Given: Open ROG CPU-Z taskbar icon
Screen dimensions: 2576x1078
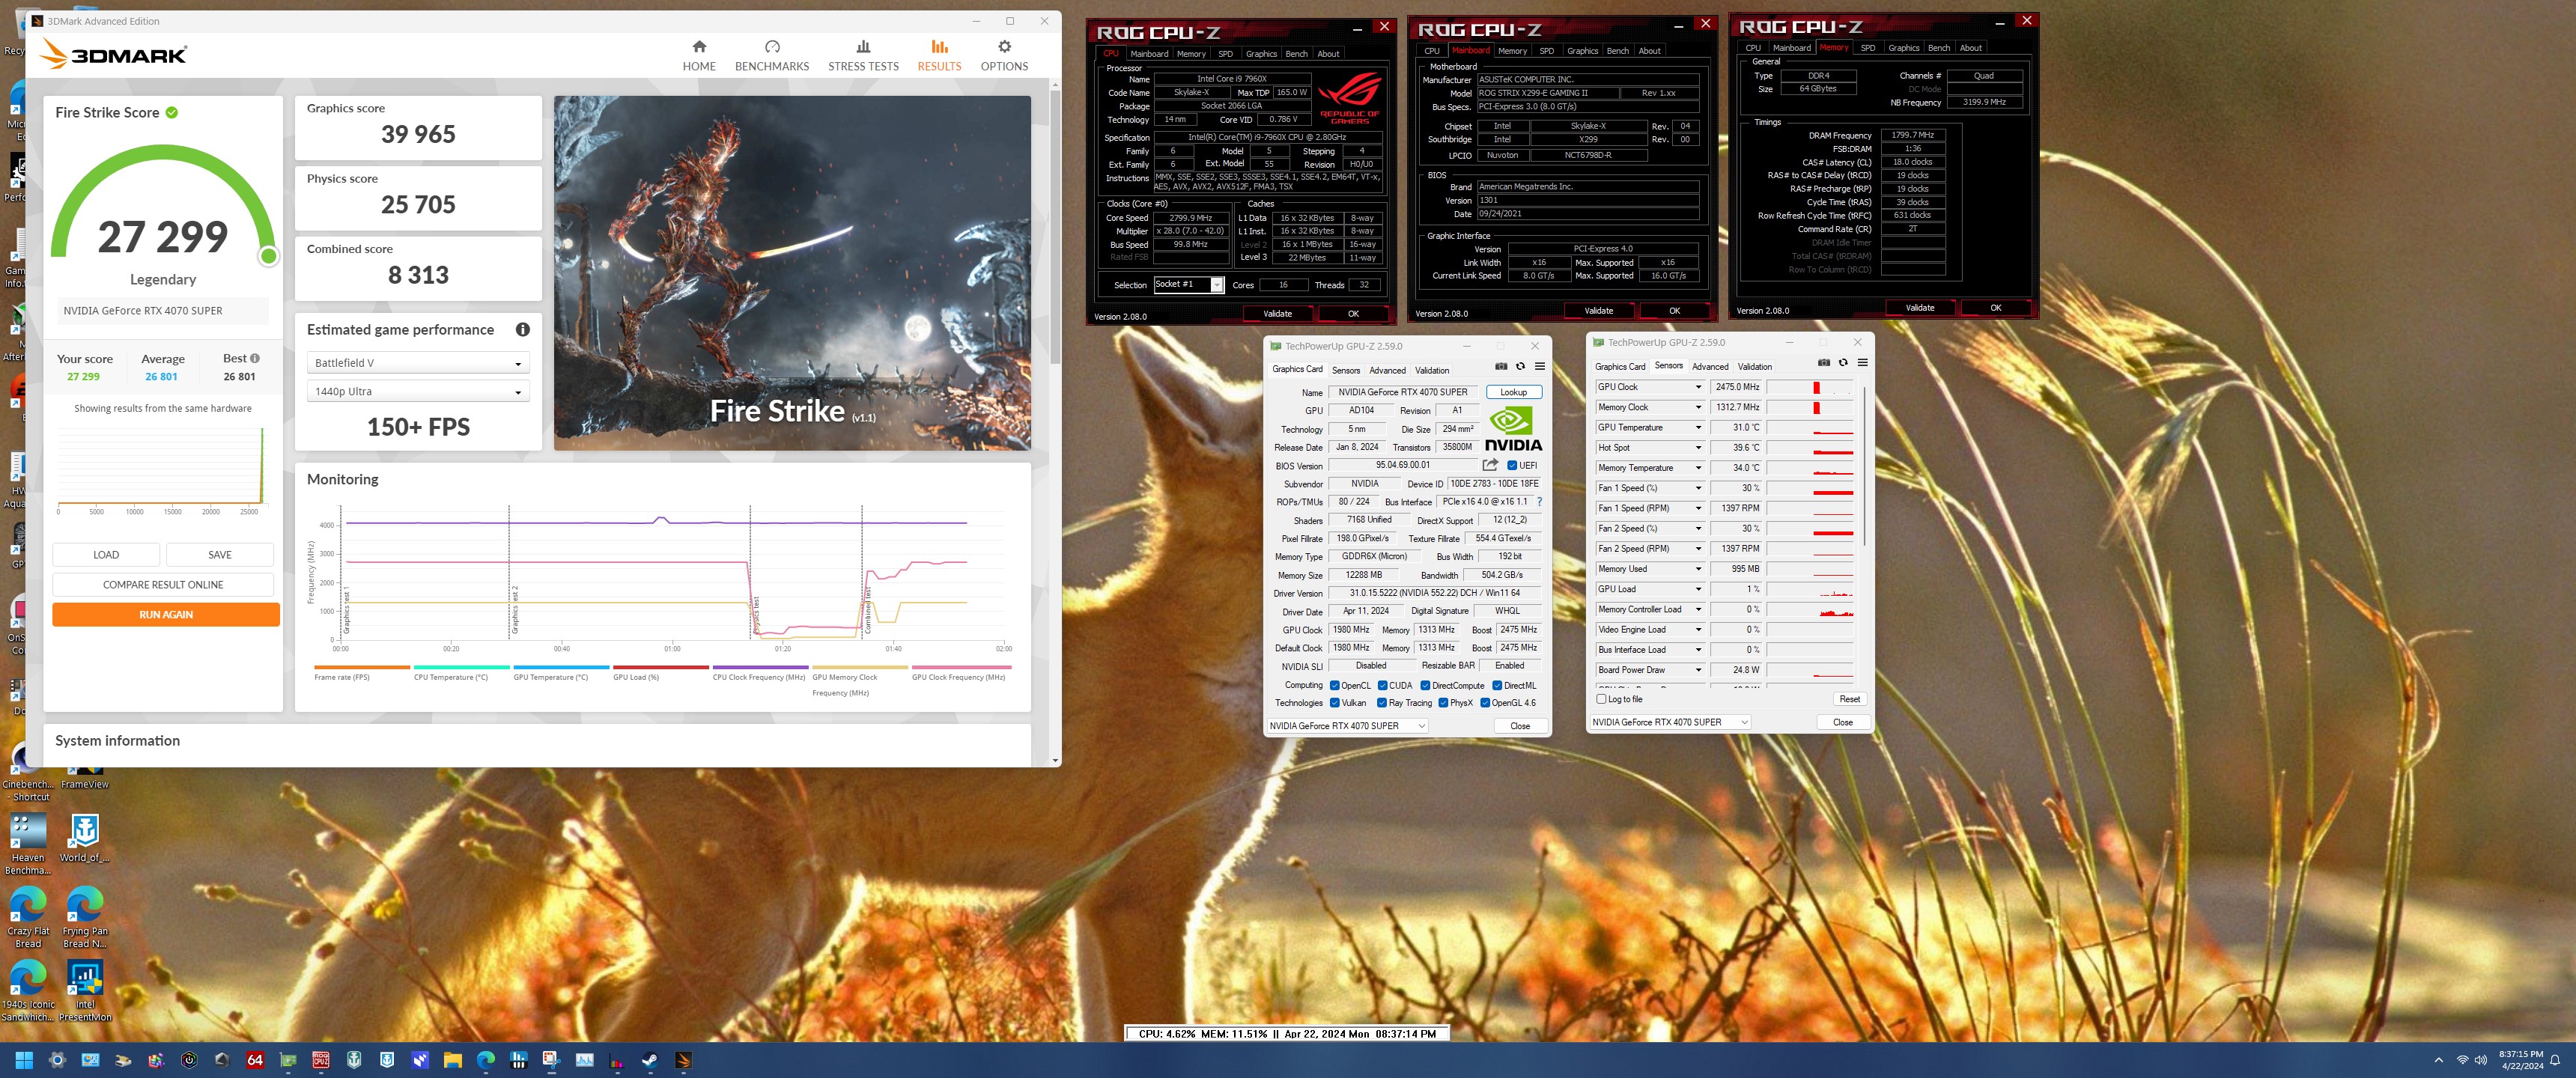Looking at the screenshot, I should pyautogui.click(x=321, y=1060).
